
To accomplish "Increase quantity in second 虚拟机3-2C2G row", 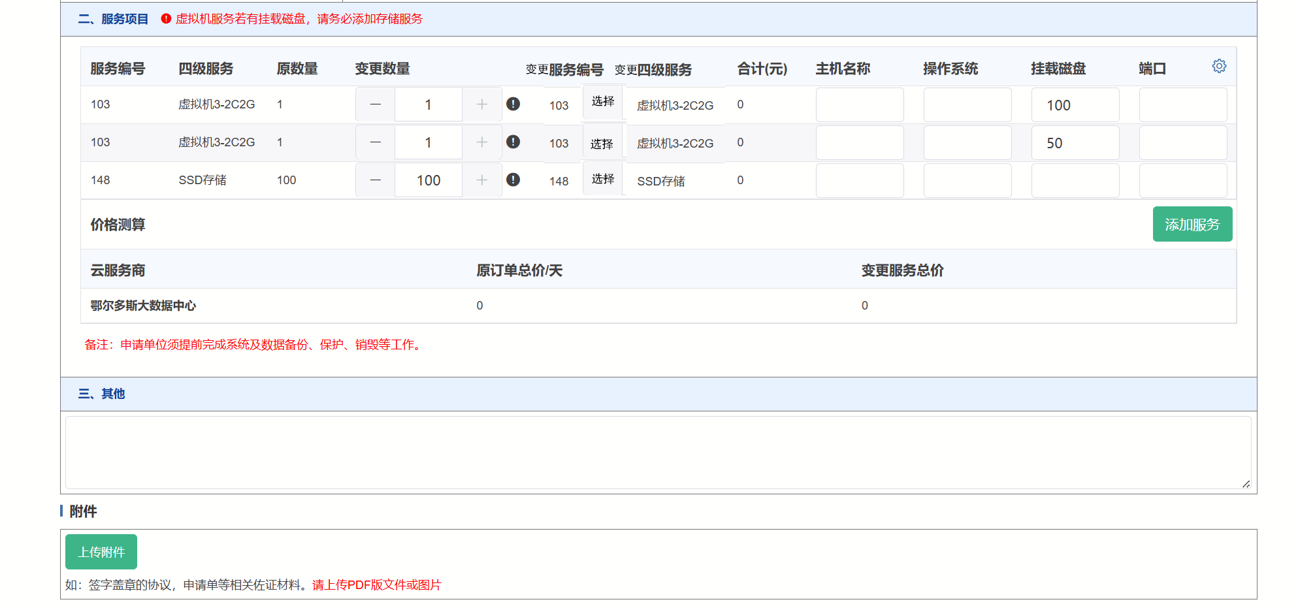I will 482,142.
